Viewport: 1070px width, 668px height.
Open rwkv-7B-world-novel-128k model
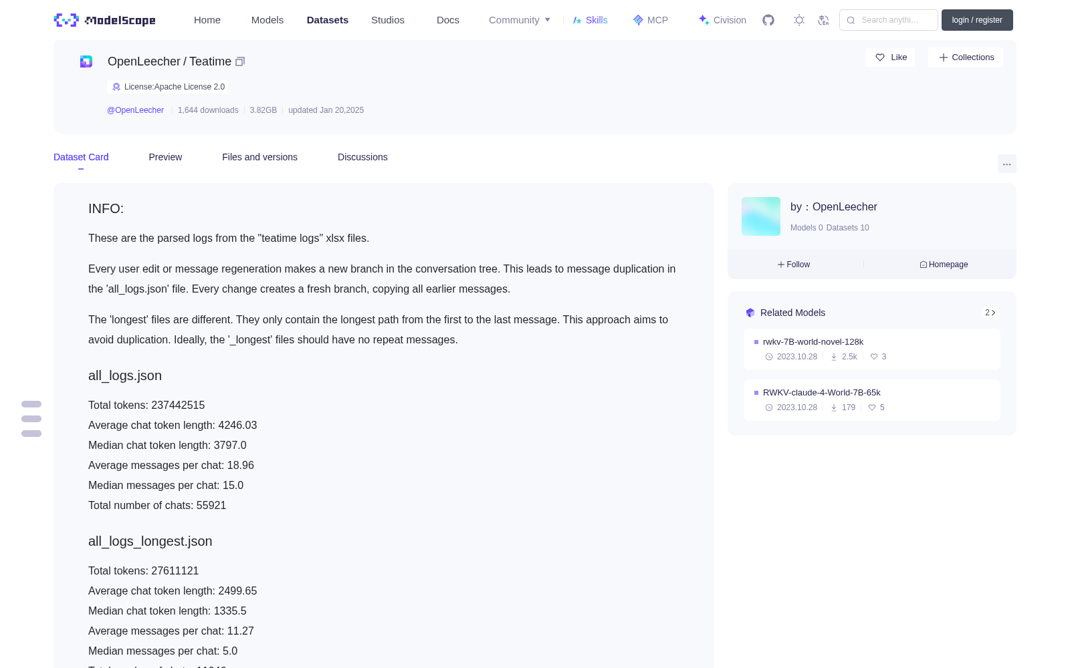[x=872, y=349]
